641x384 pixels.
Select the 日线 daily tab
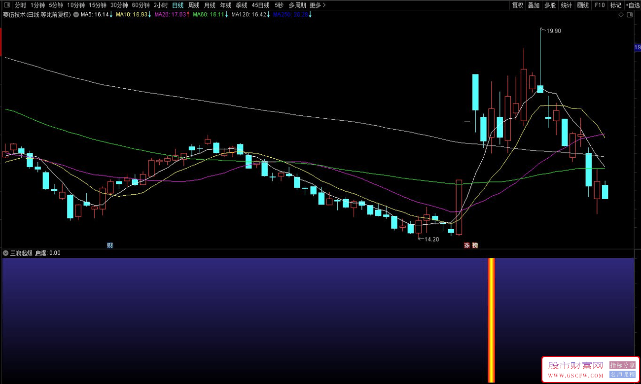(x=178, y=5)
